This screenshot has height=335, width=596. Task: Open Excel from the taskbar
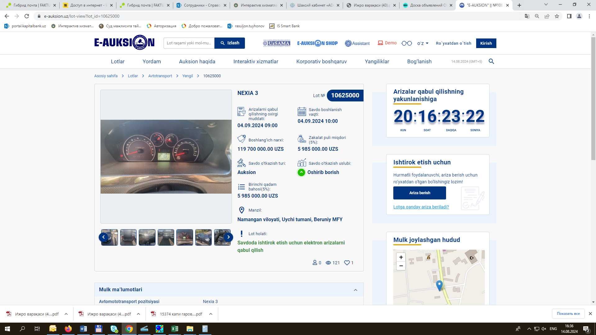coord(174,329)
